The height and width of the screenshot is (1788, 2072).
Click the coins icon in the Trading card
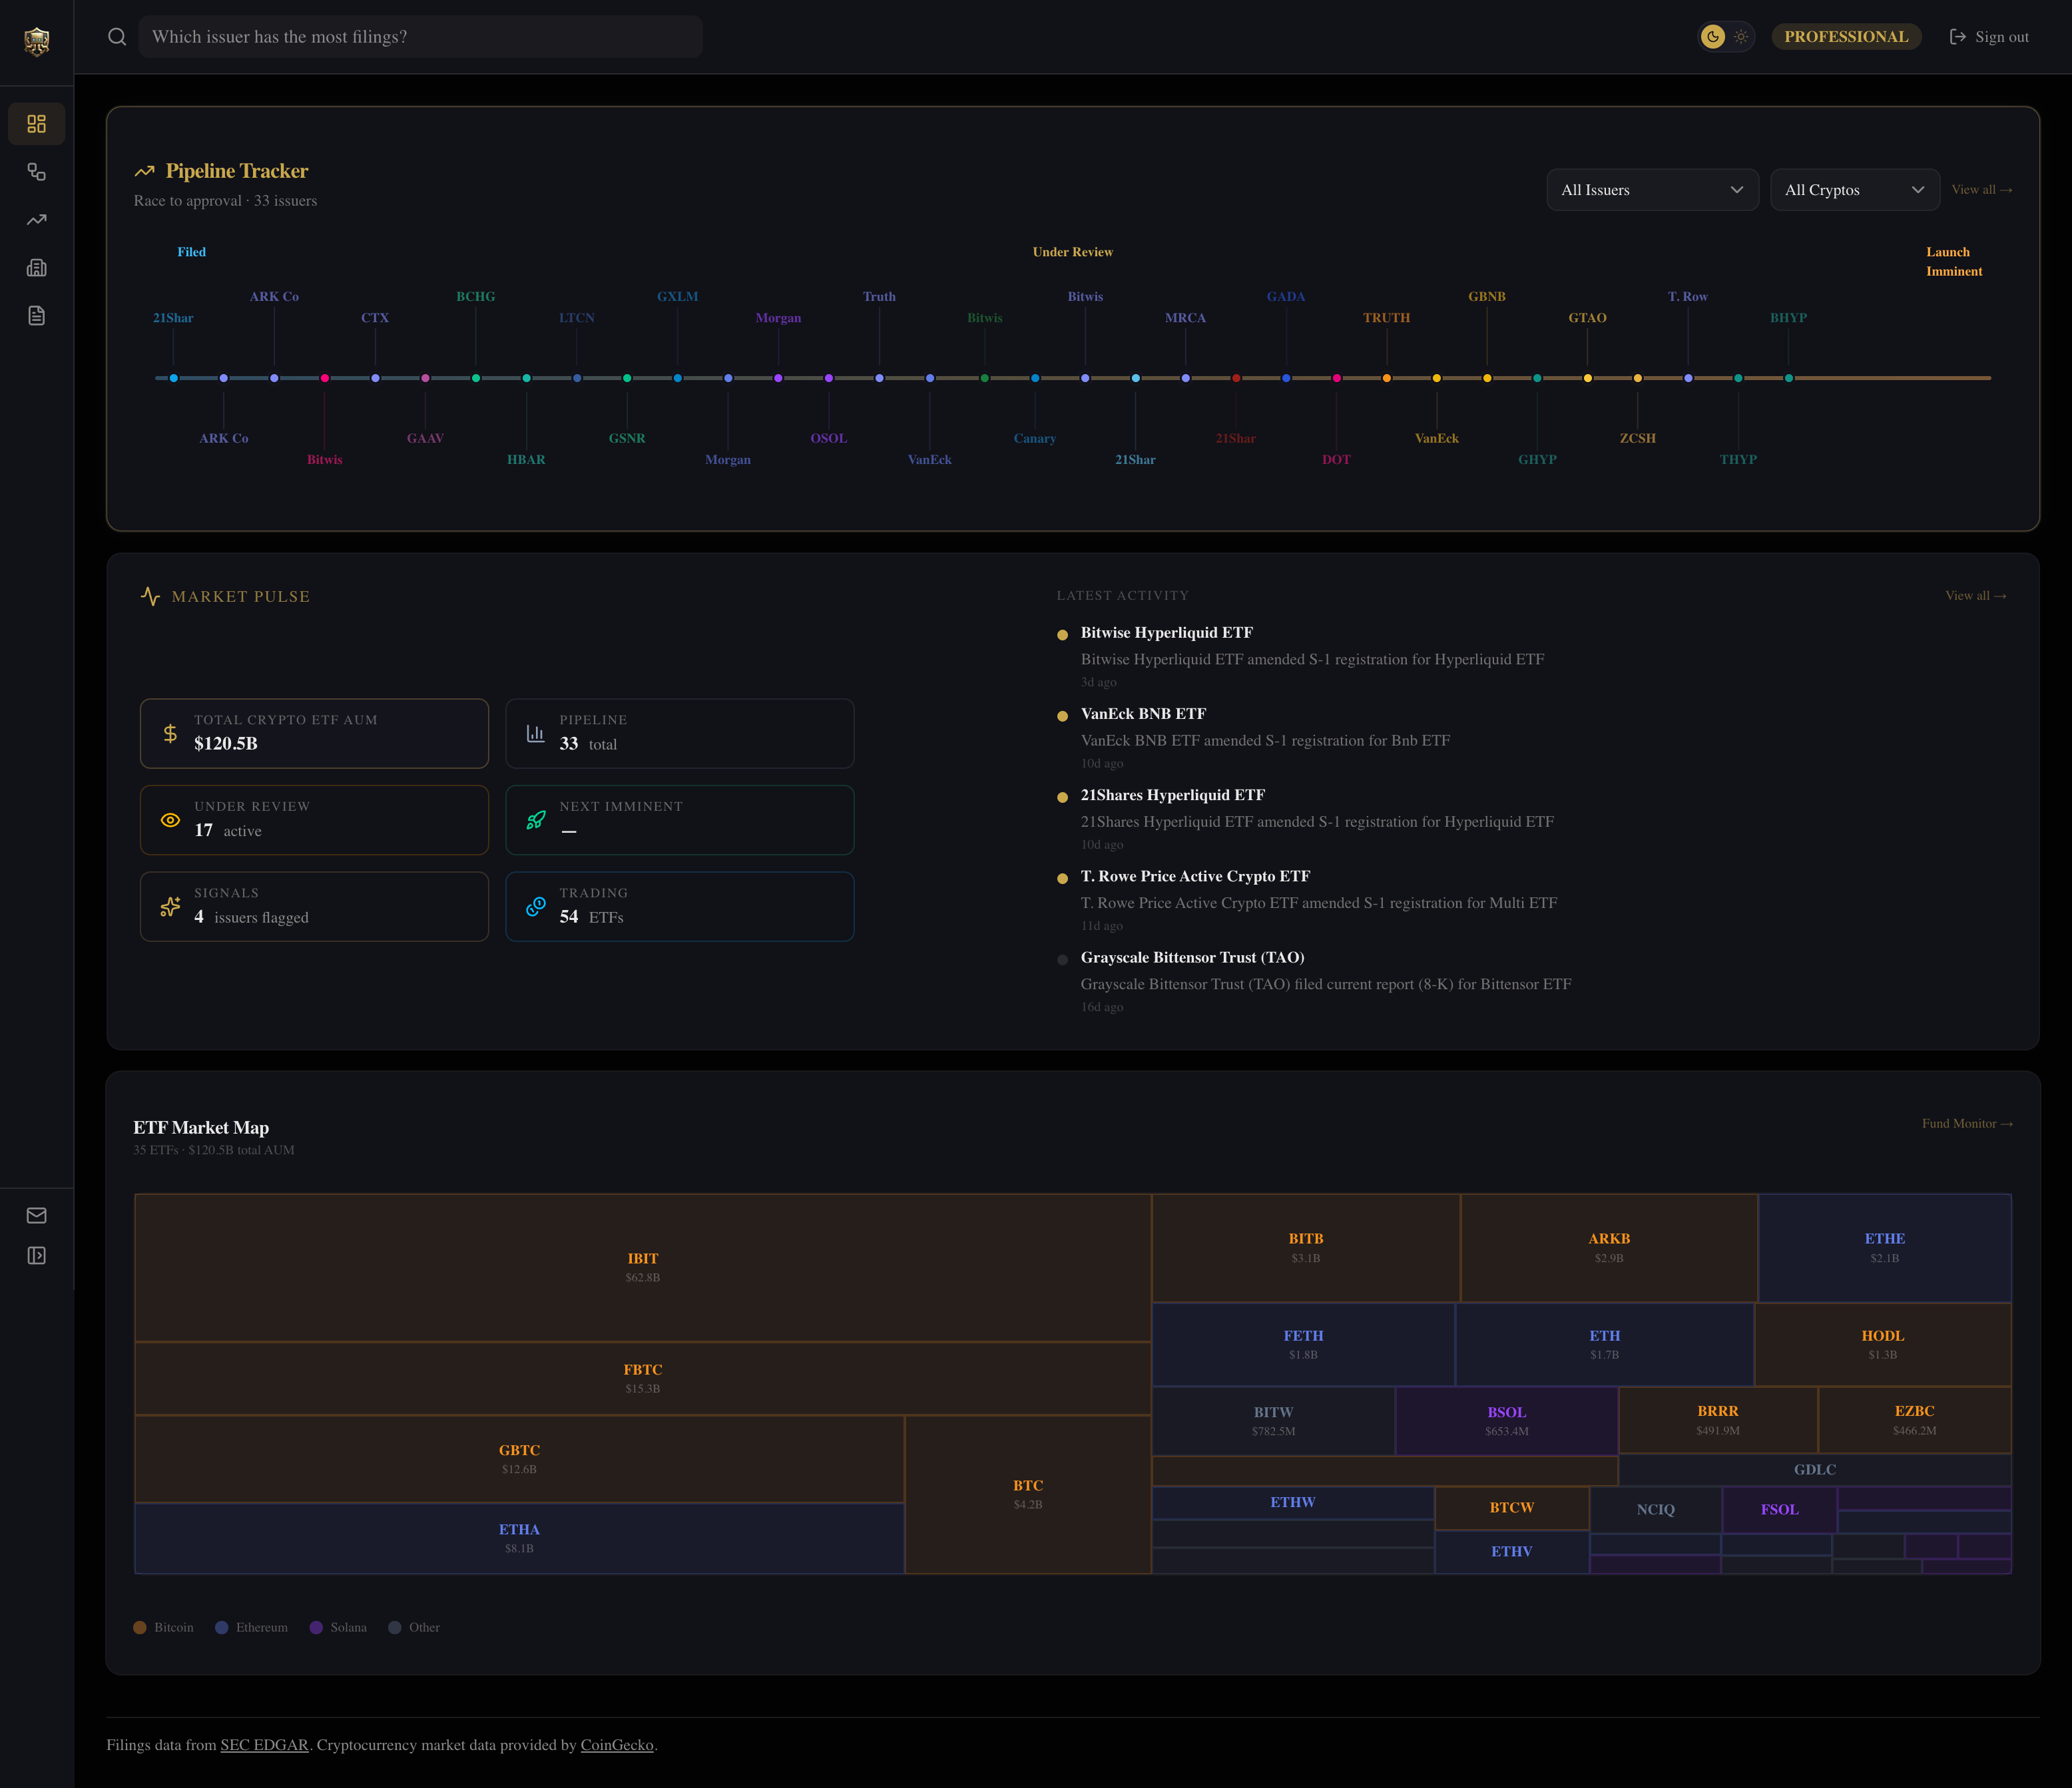click(x=536, y=907)
